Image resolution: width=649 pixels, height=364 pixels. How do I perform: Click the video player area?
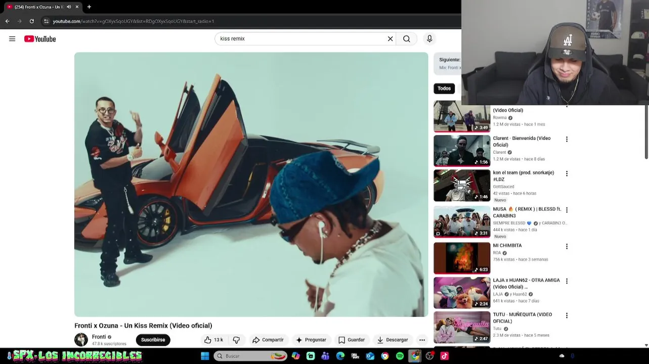(x=251, y=185)
